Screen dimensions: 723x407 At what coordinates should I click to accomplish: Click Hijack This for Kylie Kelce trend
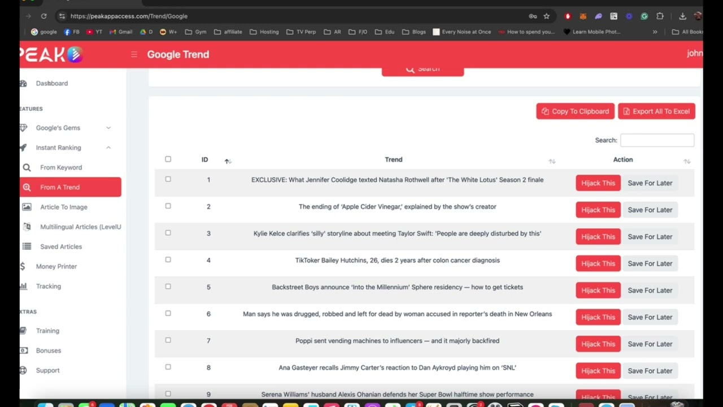pyautogui.click(x=598, y=237)
